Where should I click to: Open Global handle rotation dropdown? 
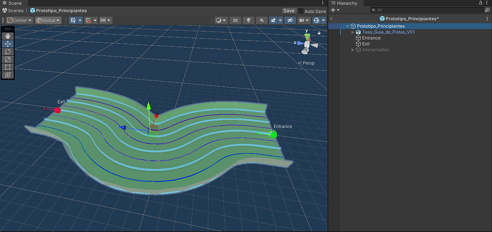pos(48,21)
